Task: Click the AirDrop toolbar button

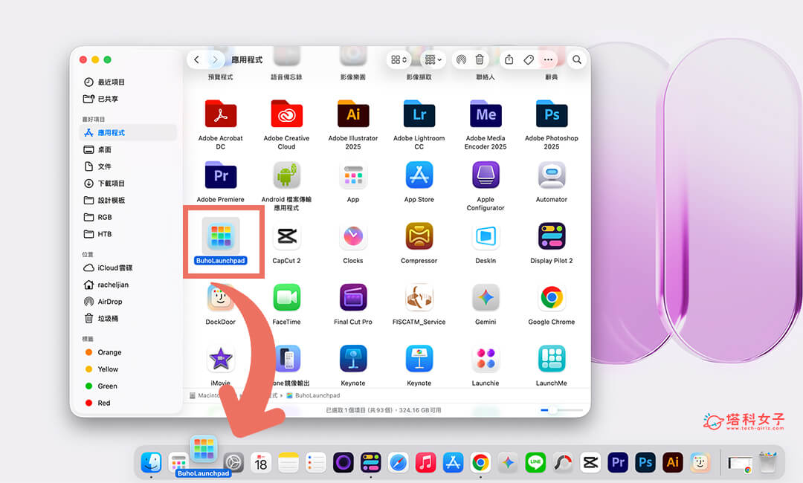Action: (x=461, y=60)
